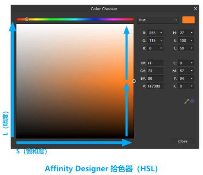Expand the Y value dropdown arrow
Image resolution: width=203 pixels, height=175 pixels.
point(192,79)
